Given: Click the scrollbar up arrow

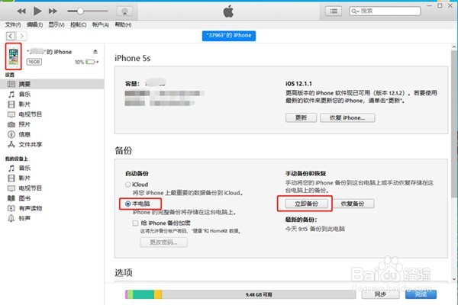Looking at the screenshot, I should point(454,47).
